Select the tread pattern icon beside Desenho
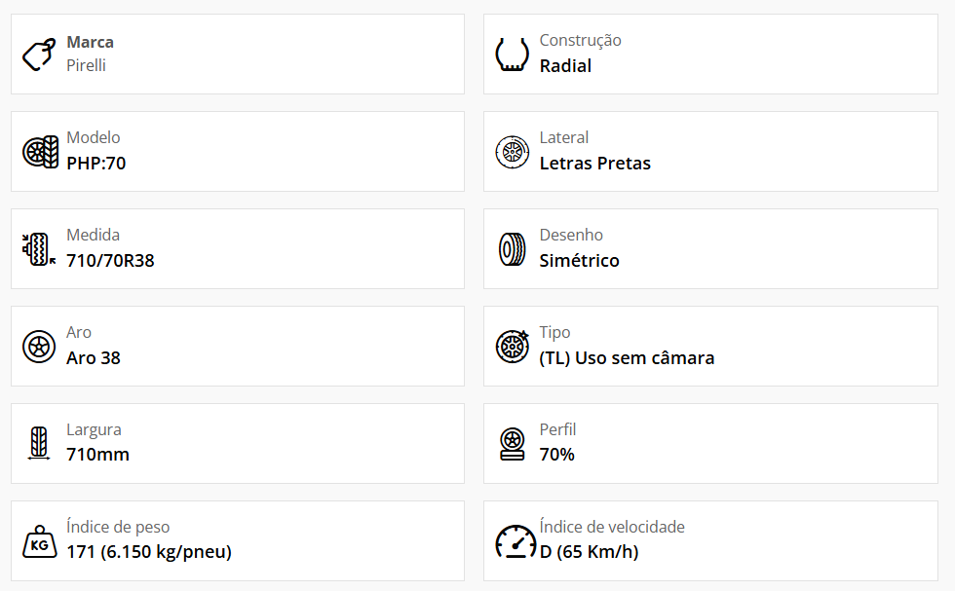 (513, 249)
